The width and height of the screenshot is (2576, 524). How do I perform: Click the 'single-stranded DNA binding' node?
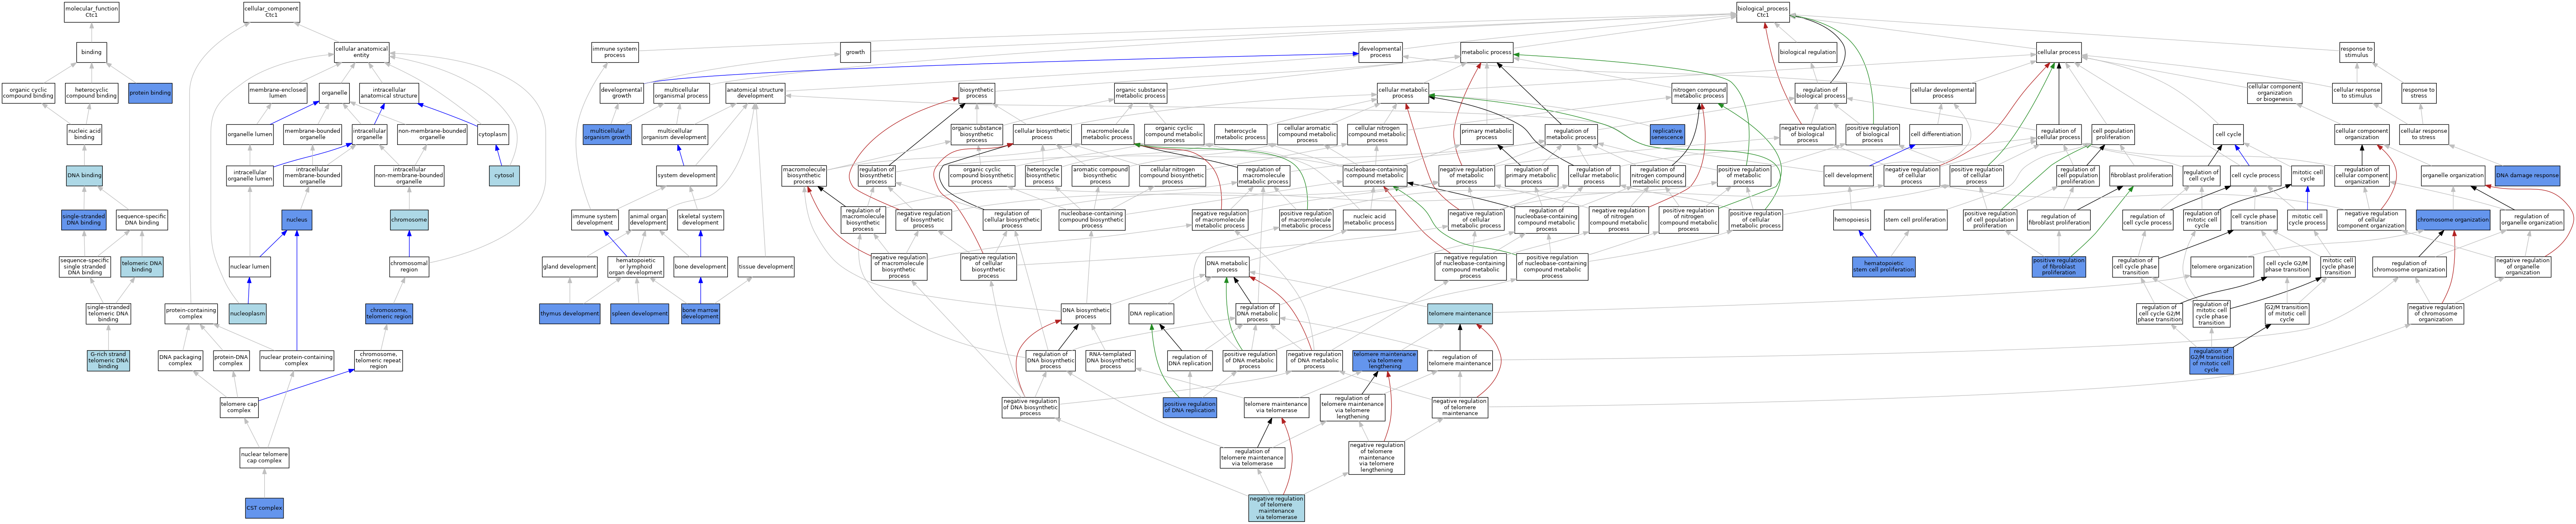(84, 219)
